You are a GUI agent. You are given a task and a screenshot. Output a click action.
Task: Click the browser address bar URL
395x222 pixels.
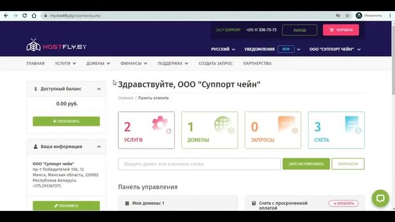(75, 15)
